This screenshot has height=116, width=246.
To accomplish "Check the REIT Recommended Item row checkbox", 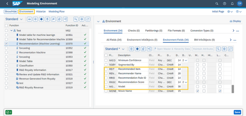I will (x=106, y=69).
